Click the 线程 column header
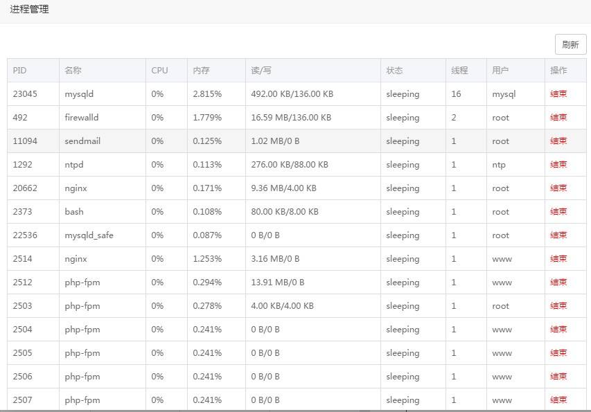Screen dimensions: 591x412 459,71
